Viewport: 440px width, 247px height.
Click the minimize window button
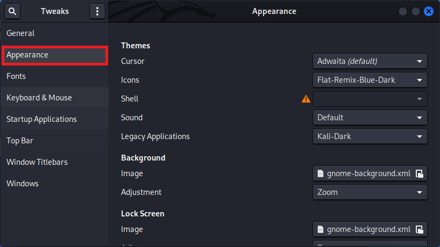point(403,11)
